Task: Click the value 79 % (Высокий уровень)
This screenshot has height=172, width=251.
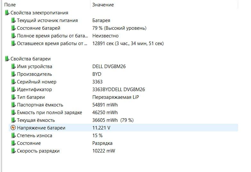Action: 119,28
